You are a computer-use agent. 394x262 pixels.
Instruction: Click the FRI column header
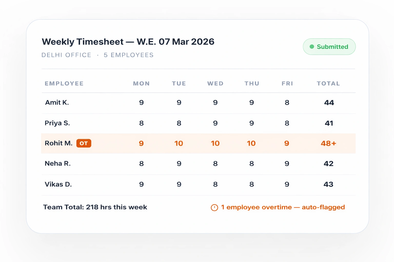pyautogui.click(x=287, y=83)
